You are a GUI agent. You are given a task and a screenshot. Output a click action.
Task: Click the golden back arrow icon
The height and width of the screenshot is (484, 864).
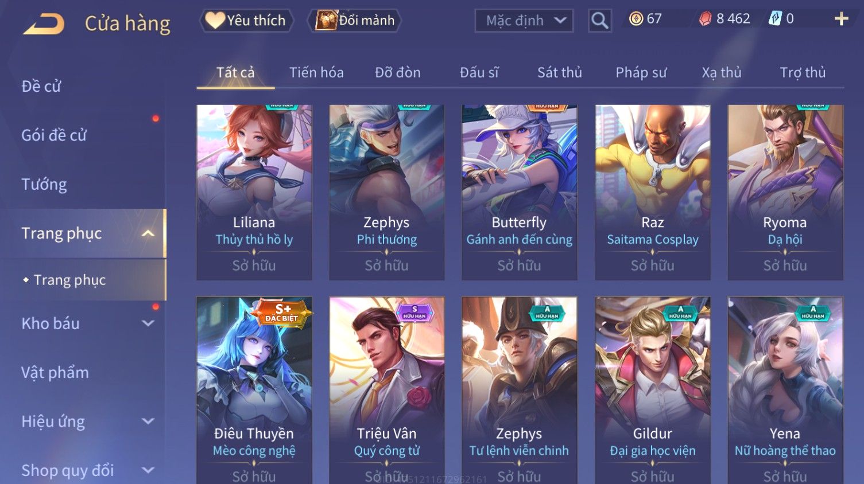44,24
